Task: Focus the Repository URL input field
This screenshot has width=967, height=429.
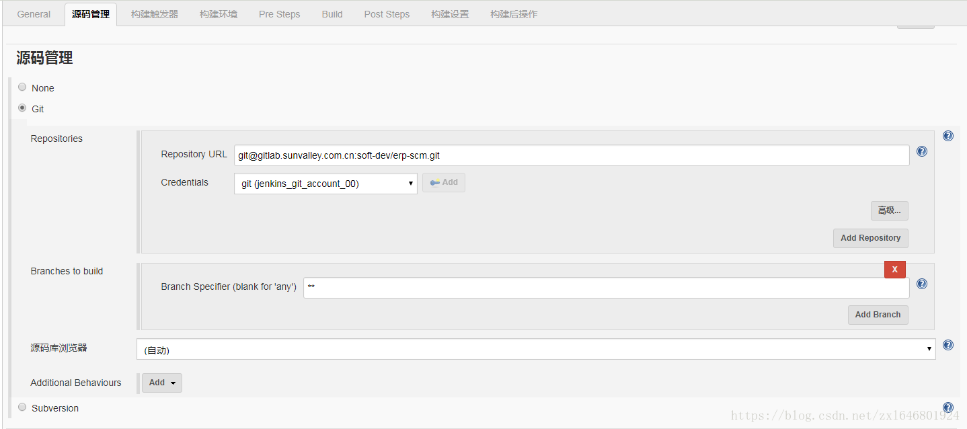Action: (572, 155)
